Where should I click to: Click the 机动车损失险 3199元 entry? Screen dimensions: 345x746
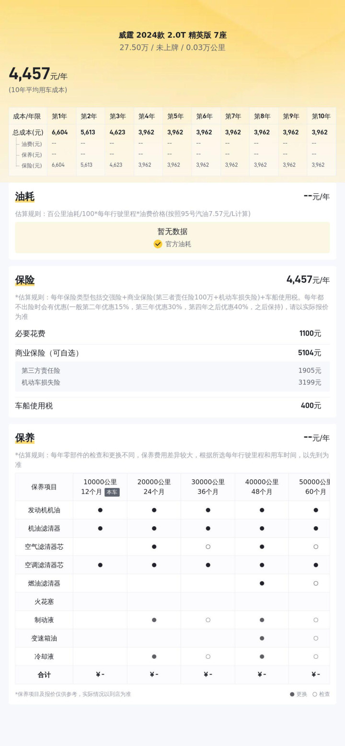[172, 383]
